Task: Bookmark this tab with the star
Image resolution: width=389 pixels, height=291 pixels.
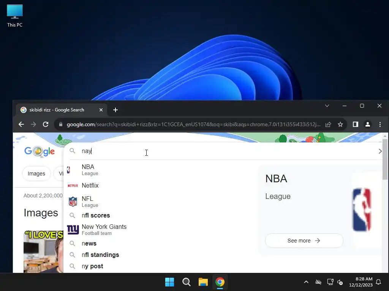Action: pyautogui.click(x=340, y=124)
